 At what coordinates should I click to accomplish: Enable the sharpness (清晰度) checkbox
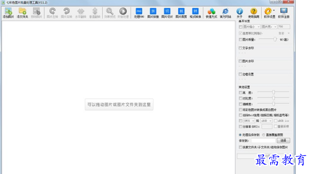(x=240, y=104)
